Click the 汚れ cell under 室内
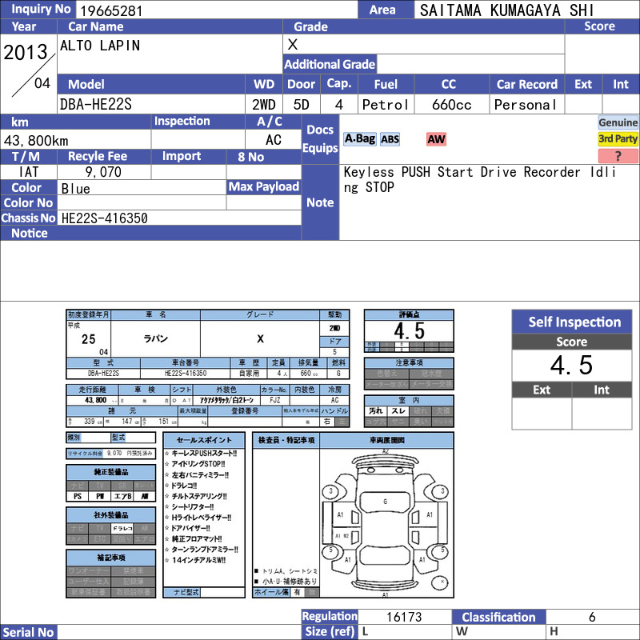The height and width of the screenshot is (640, 640). (x=375, y=411)
